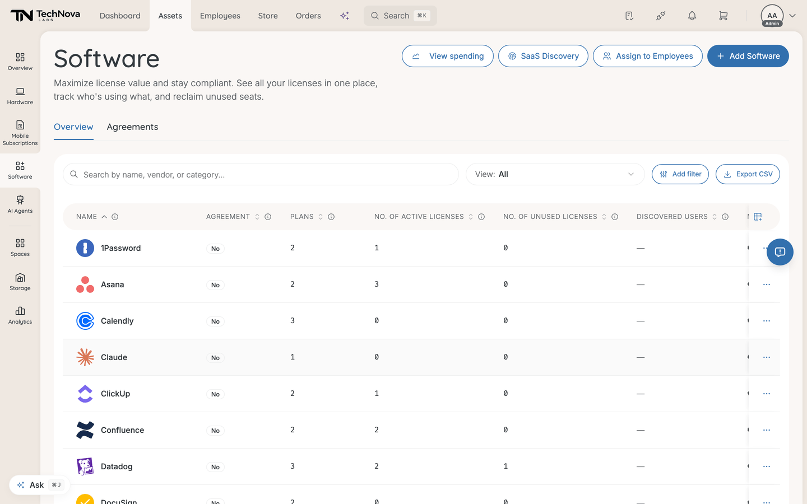Open the shopping cart icon

tap(723, 16)
